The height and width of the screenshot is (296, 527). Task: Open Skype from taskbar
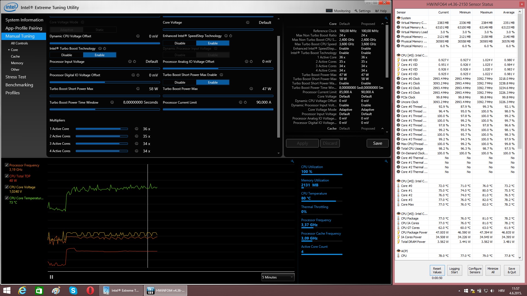(73, 291)
